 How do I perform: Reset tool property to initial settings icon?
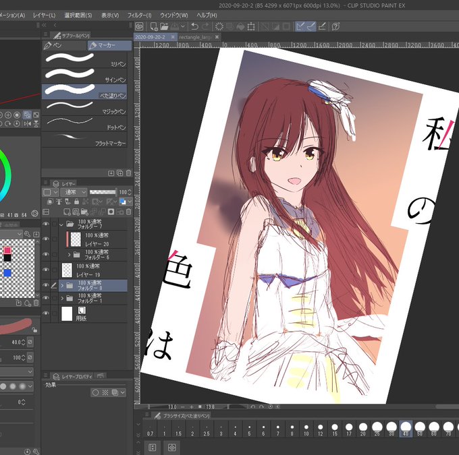[x=28, y=452]
